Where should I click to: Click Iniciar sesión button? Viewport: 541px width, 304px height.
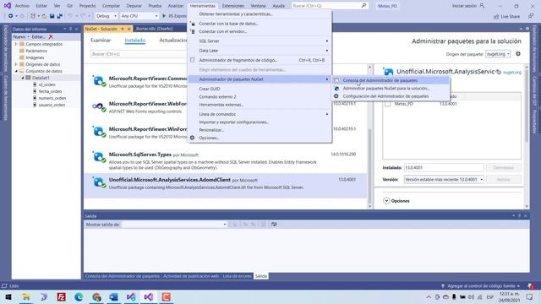click(x=467, y=6)
